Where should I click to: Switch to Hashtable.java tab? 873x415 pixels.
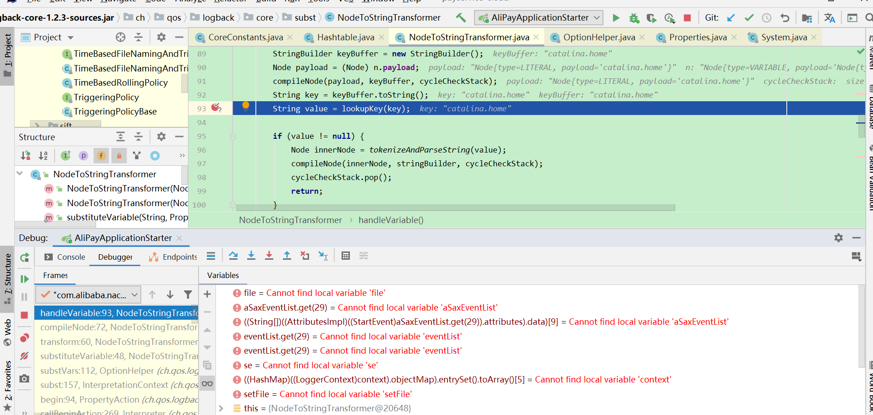coord(346,37)
